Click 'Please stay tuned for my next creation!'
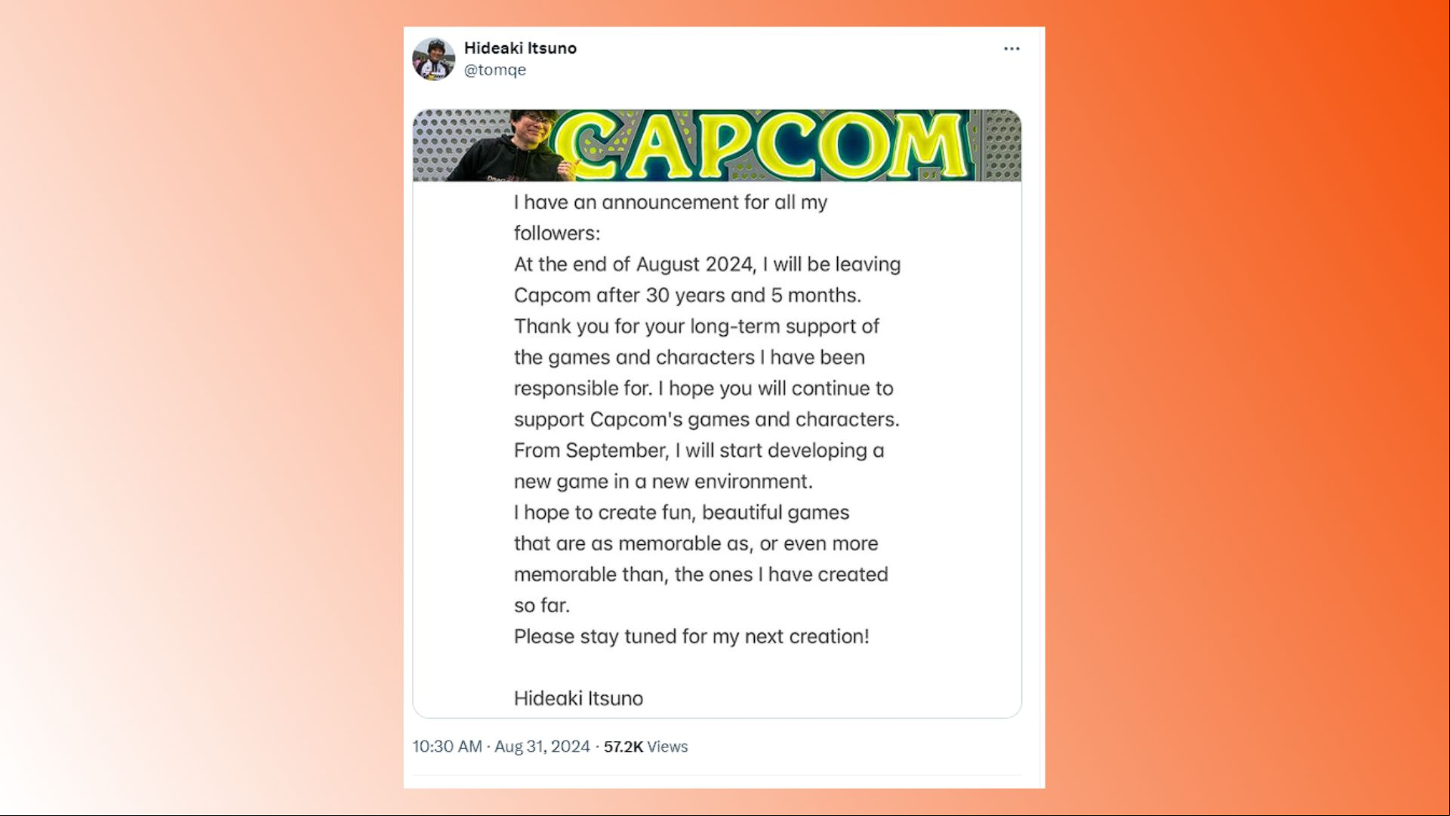The image size is (1450, 816). tap(691, 636)
